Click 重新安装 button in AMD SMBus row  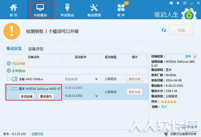click(x=134, y=79)
